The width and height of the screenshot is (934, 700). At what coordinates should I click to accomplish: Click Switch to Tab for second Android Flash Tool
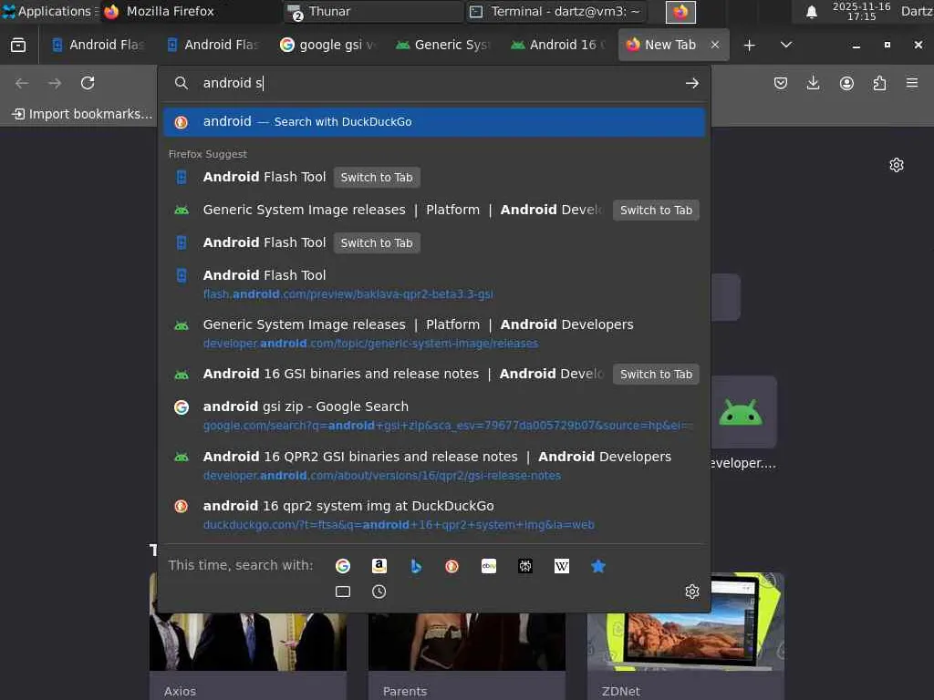[x=377, y=242]
